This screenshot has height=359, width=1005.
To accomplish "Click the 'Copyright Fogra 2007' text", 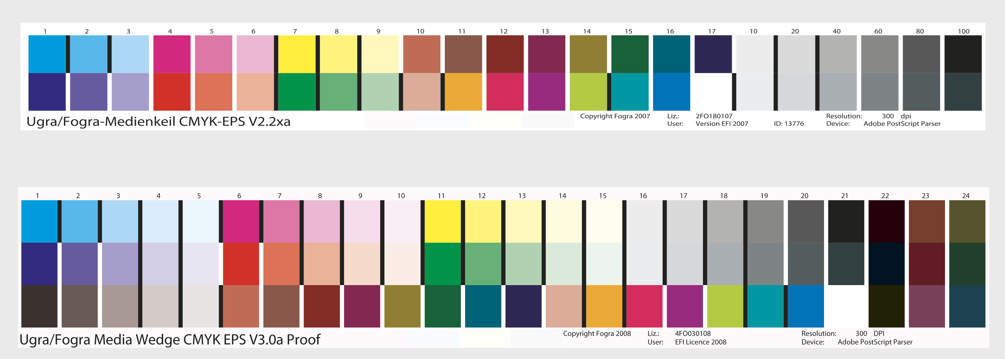I will (x=615, y=116).
